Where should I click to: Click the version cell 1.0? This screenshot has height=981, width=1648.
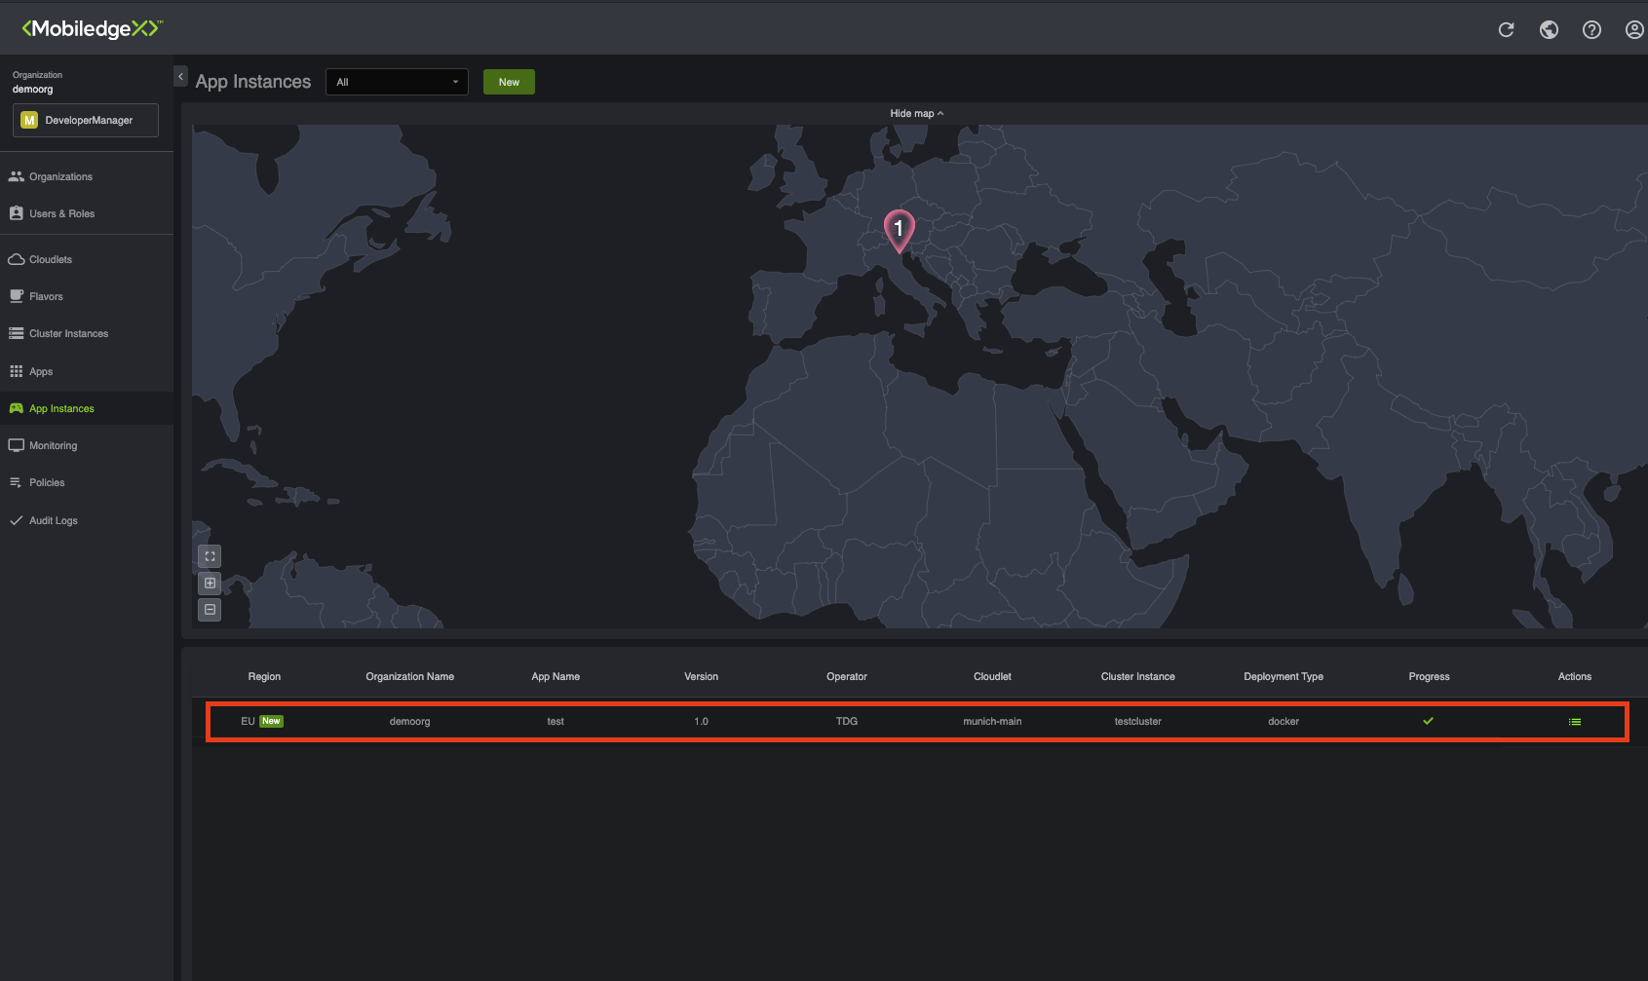tap(701, 721)
